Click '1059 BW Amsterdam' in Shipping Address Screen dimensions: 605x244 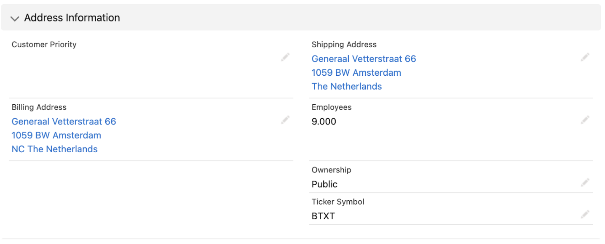356,72
